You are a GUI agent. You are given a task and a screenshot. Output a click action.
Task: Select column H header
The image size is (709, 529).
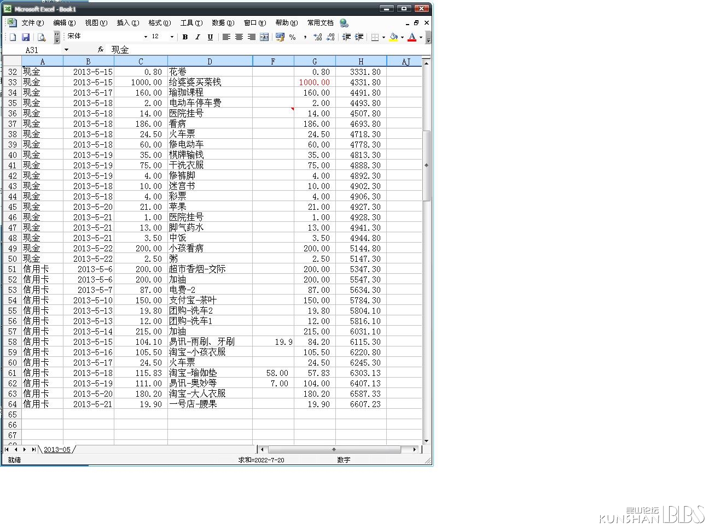361,61
